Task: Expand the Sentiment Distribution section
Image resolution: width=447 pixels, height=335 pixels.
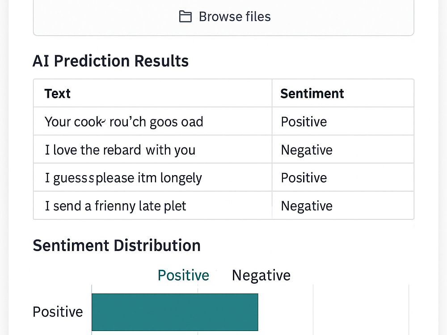Action: (116, 245)
